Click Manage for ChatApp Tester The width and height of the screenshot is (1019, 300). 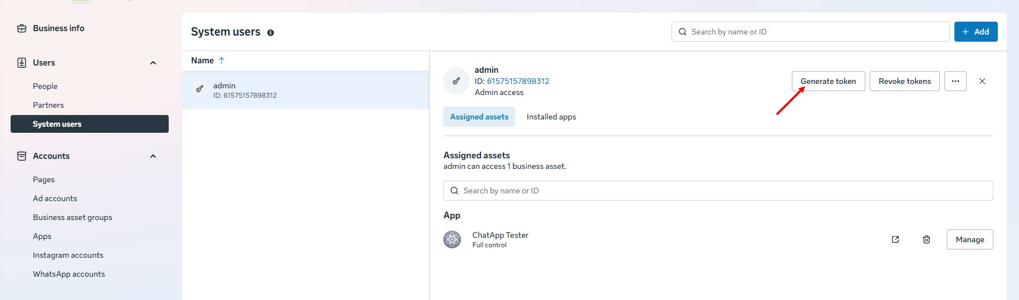tap(969, 239)
